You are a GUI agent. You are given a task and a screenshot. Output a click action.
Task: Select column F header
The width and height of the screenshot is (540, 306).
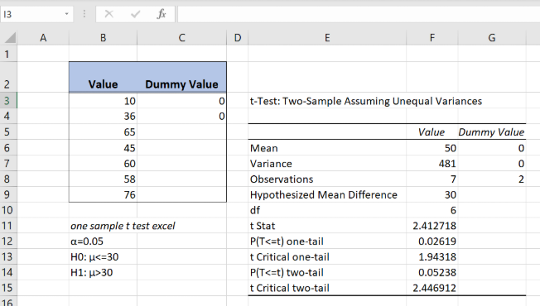point(432,38)
